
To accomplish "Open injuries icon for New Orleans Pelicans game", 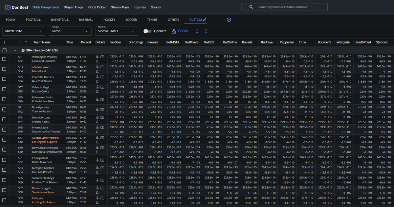I will [98, 148].
